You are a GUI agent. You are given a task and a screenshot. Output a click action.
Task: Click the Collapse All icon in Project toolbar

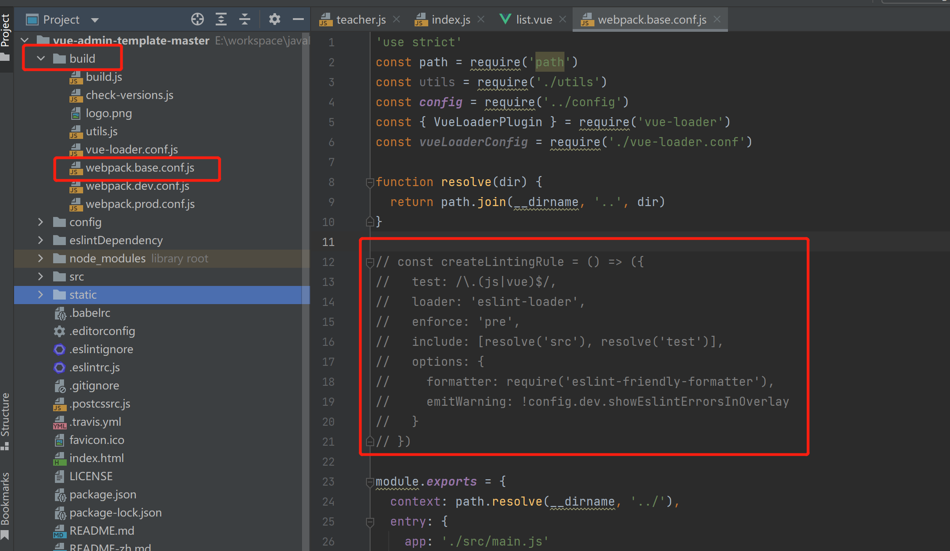coord(245,20)
